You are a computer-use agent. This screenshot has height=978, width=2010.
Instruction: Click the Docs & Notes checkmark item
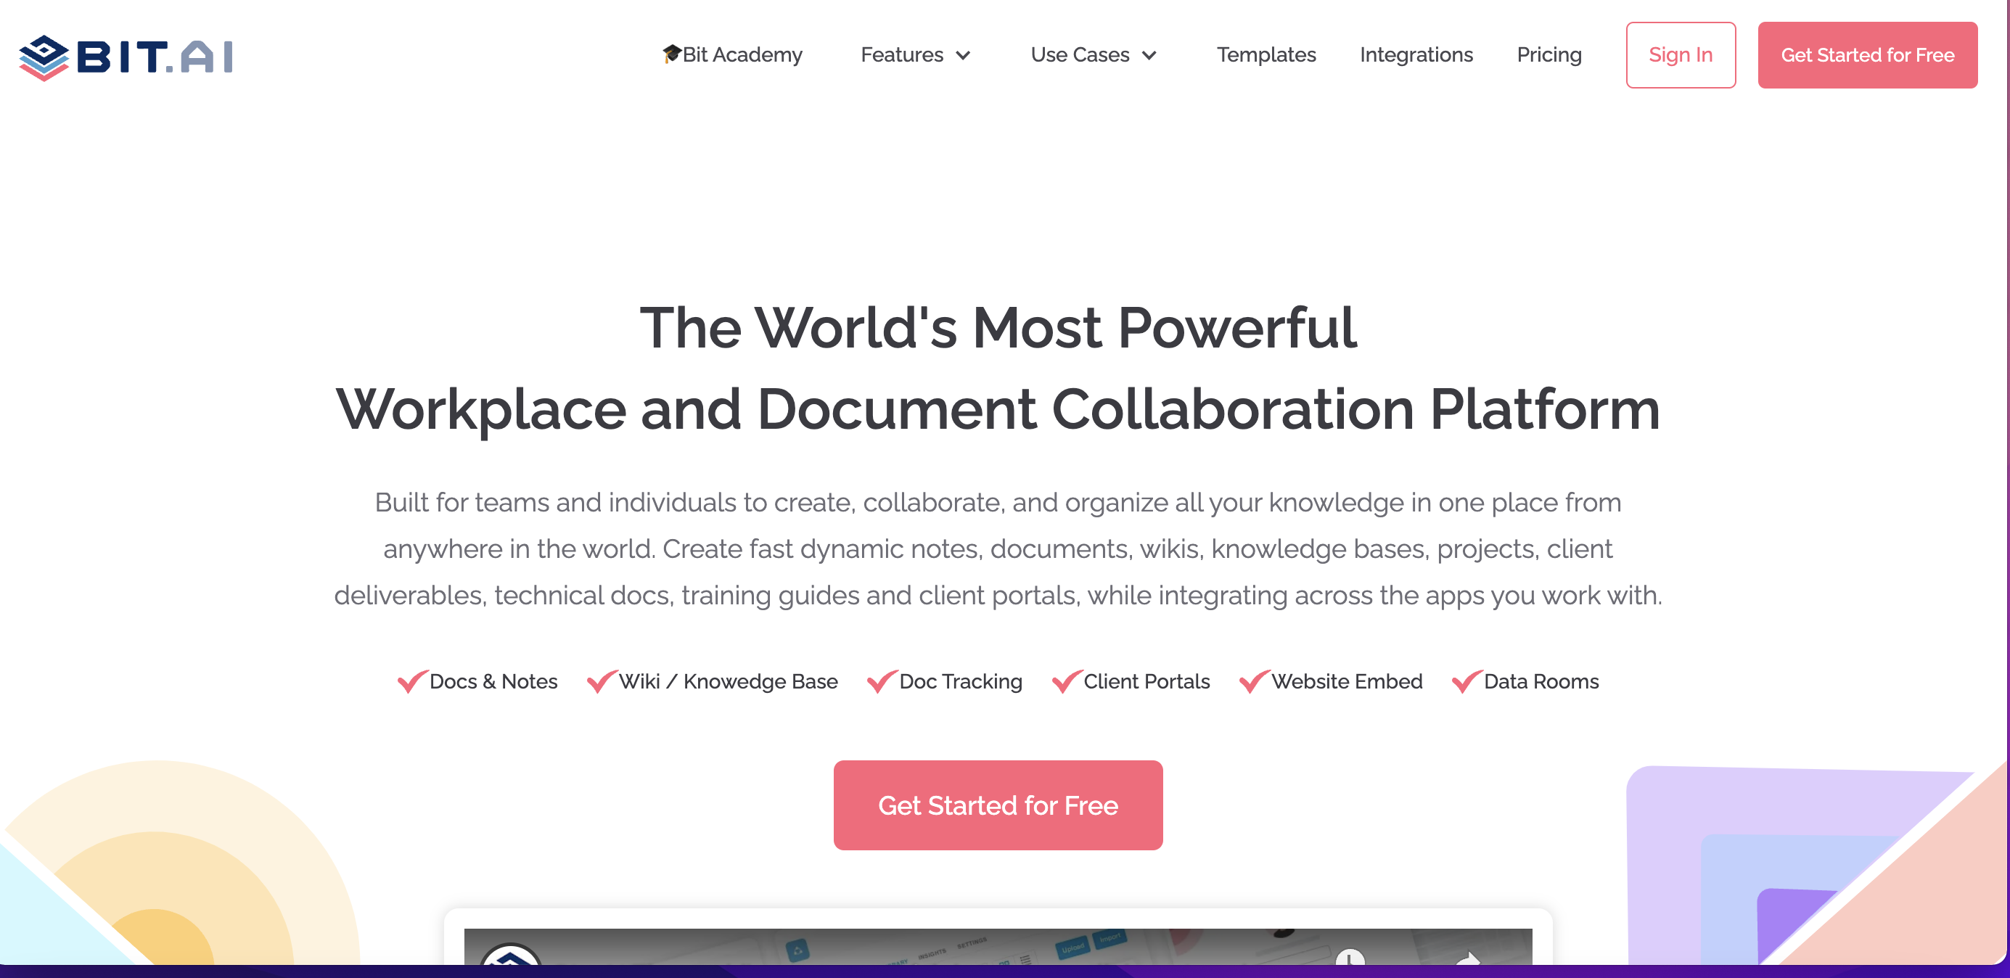pos(477,681)
